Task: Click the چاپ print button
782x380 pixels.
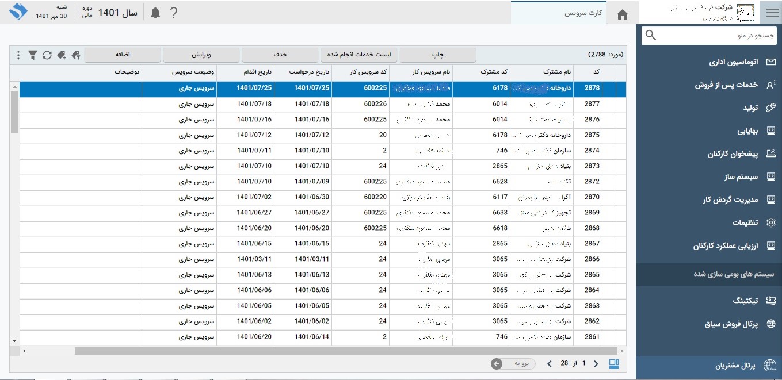Action: point(438,55)
